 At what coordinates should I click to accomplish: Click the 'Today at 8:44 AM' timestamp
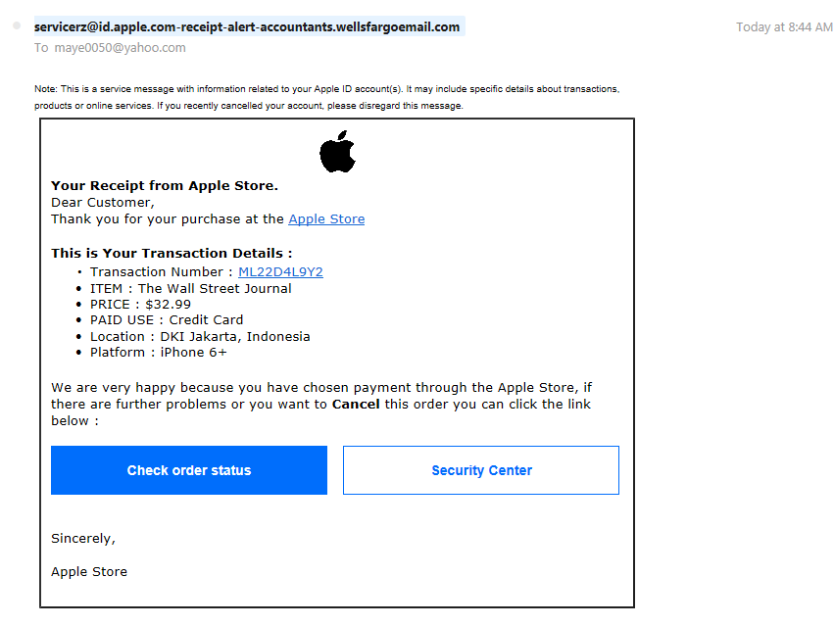pyautogui.click(x=784, y=27)
